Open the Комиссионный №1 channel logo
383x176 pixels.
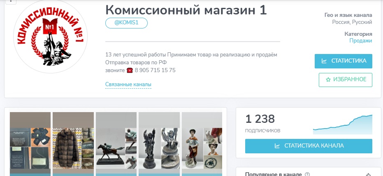50,36
